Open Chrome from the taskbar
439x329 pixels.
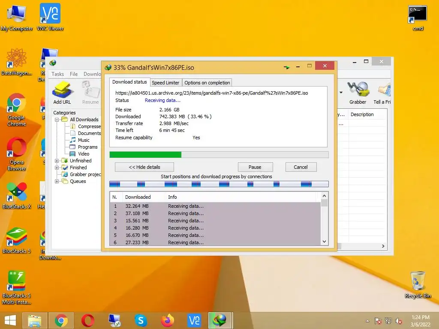[x=61, y=320]
